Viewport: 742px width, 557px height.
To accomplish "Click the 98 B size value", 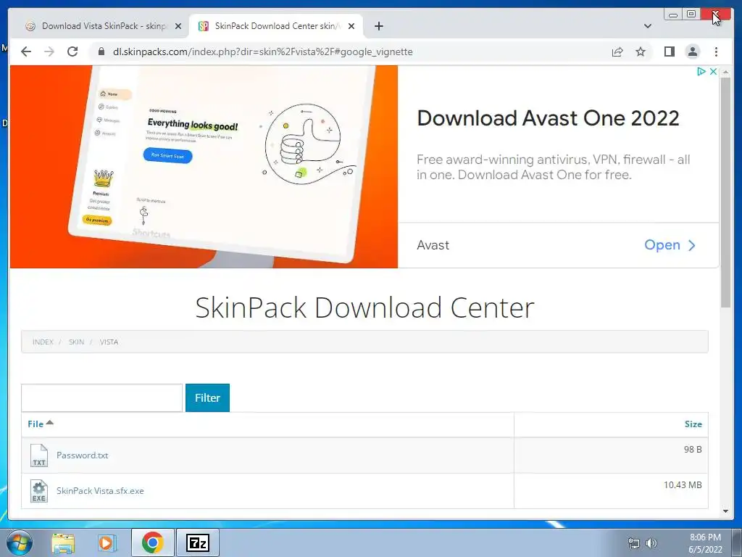I will coord(693,449).
